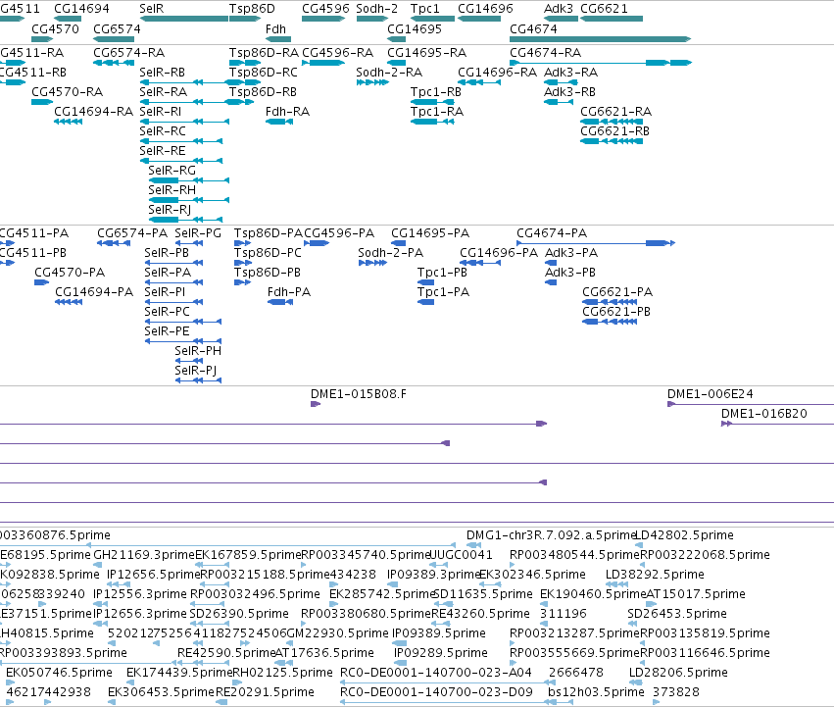Click the RP003032496.5prime EST feature
The height and width of the screenshot is (707, 834).
[207, 604]
